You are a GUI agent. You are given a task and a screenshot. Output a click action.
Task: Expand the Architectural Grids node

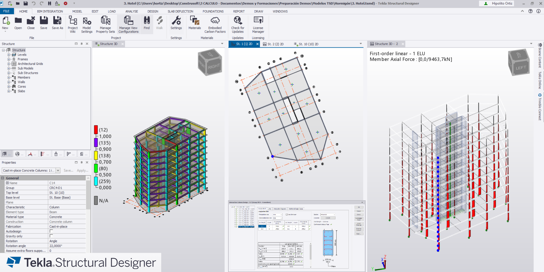[9, 64]
